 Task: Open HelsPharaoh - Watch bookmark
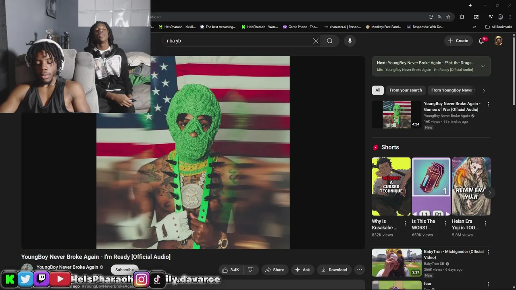[260, 27]
